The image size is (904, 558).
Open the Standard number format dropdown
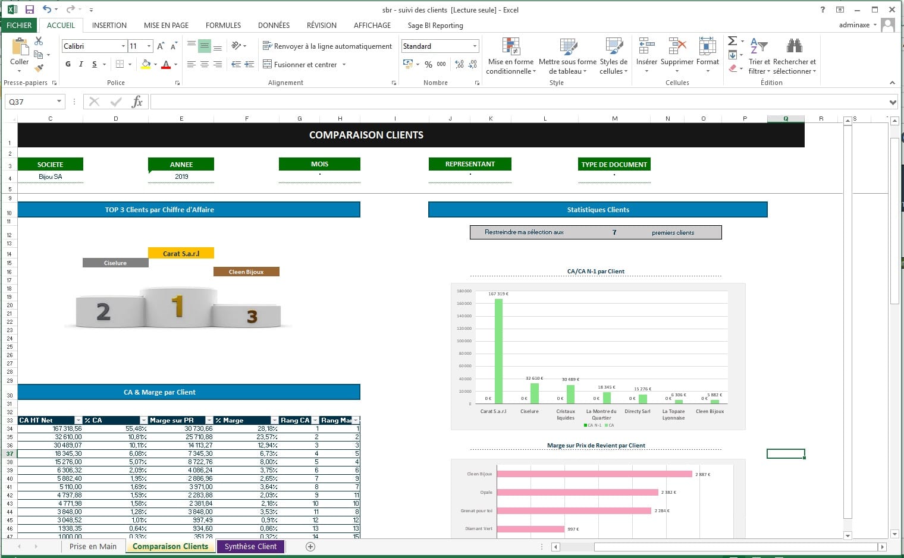[475, 46]
